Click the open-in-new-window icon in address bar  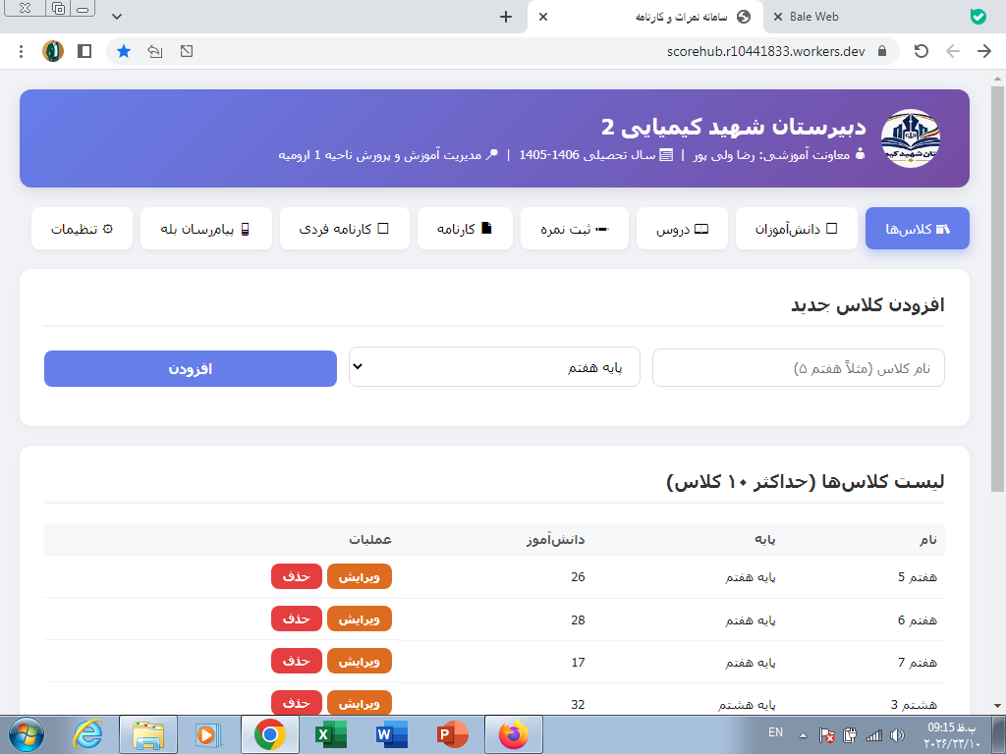pyautogui.click(x=187, y=51)
